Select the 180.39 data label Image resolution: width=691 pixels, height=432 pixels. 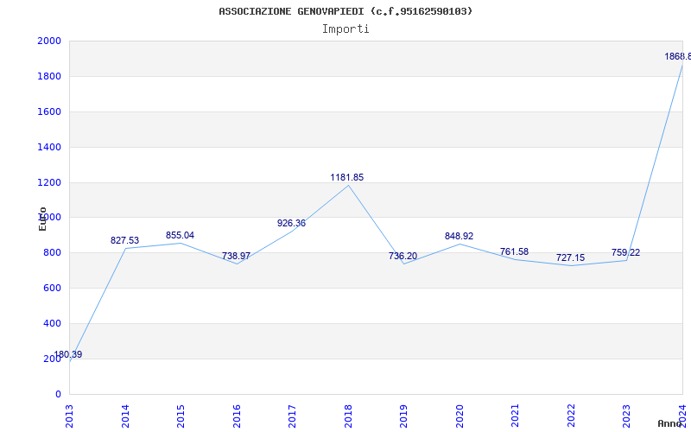click(x=68, y=354)
